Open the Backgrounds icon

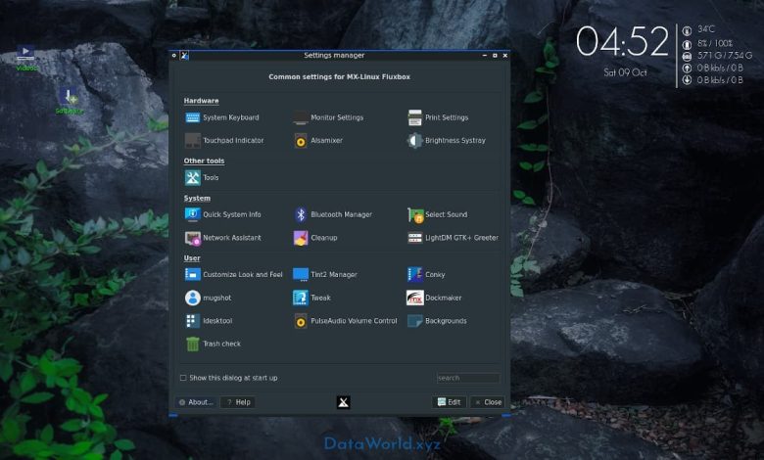pyautogui.click(x=415, y=321)
